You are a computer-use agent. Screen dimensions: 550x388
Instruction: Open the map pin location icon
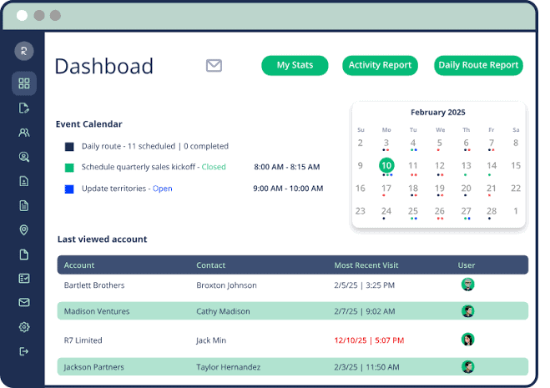coord(24,229)
